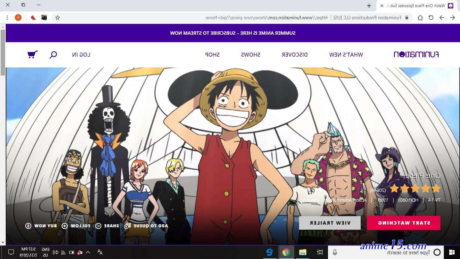The image size is (460, 259).
Task: Open the DISCOVER menu
Action: pos(295,55)
